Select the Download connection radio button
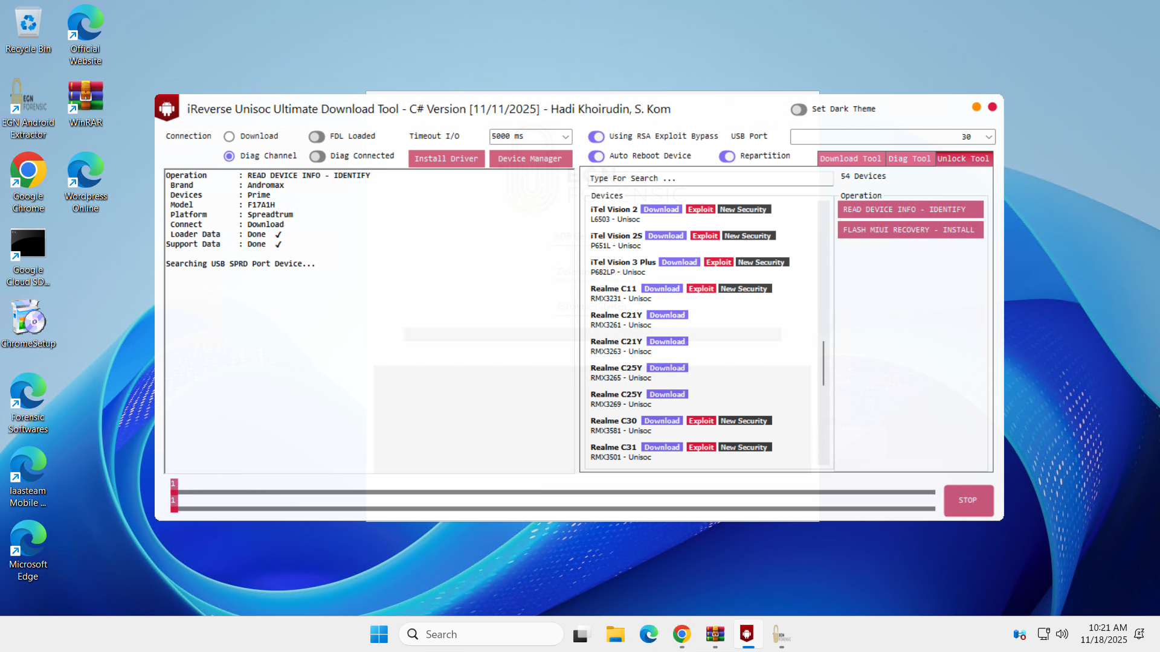The height and width of the screenshot is (652, 1160). pos(229,136)
